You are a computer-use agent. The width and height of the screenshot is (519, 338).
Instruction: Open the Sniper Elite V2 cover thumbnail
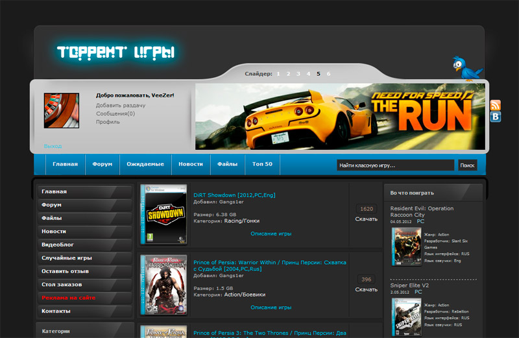tap(407, 317)
